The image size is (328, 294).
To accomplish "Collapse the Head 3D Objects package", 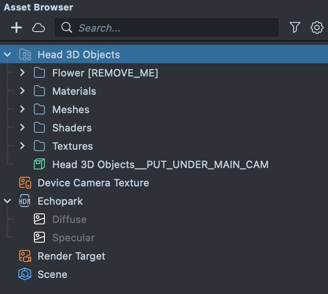I will (7, 54).
